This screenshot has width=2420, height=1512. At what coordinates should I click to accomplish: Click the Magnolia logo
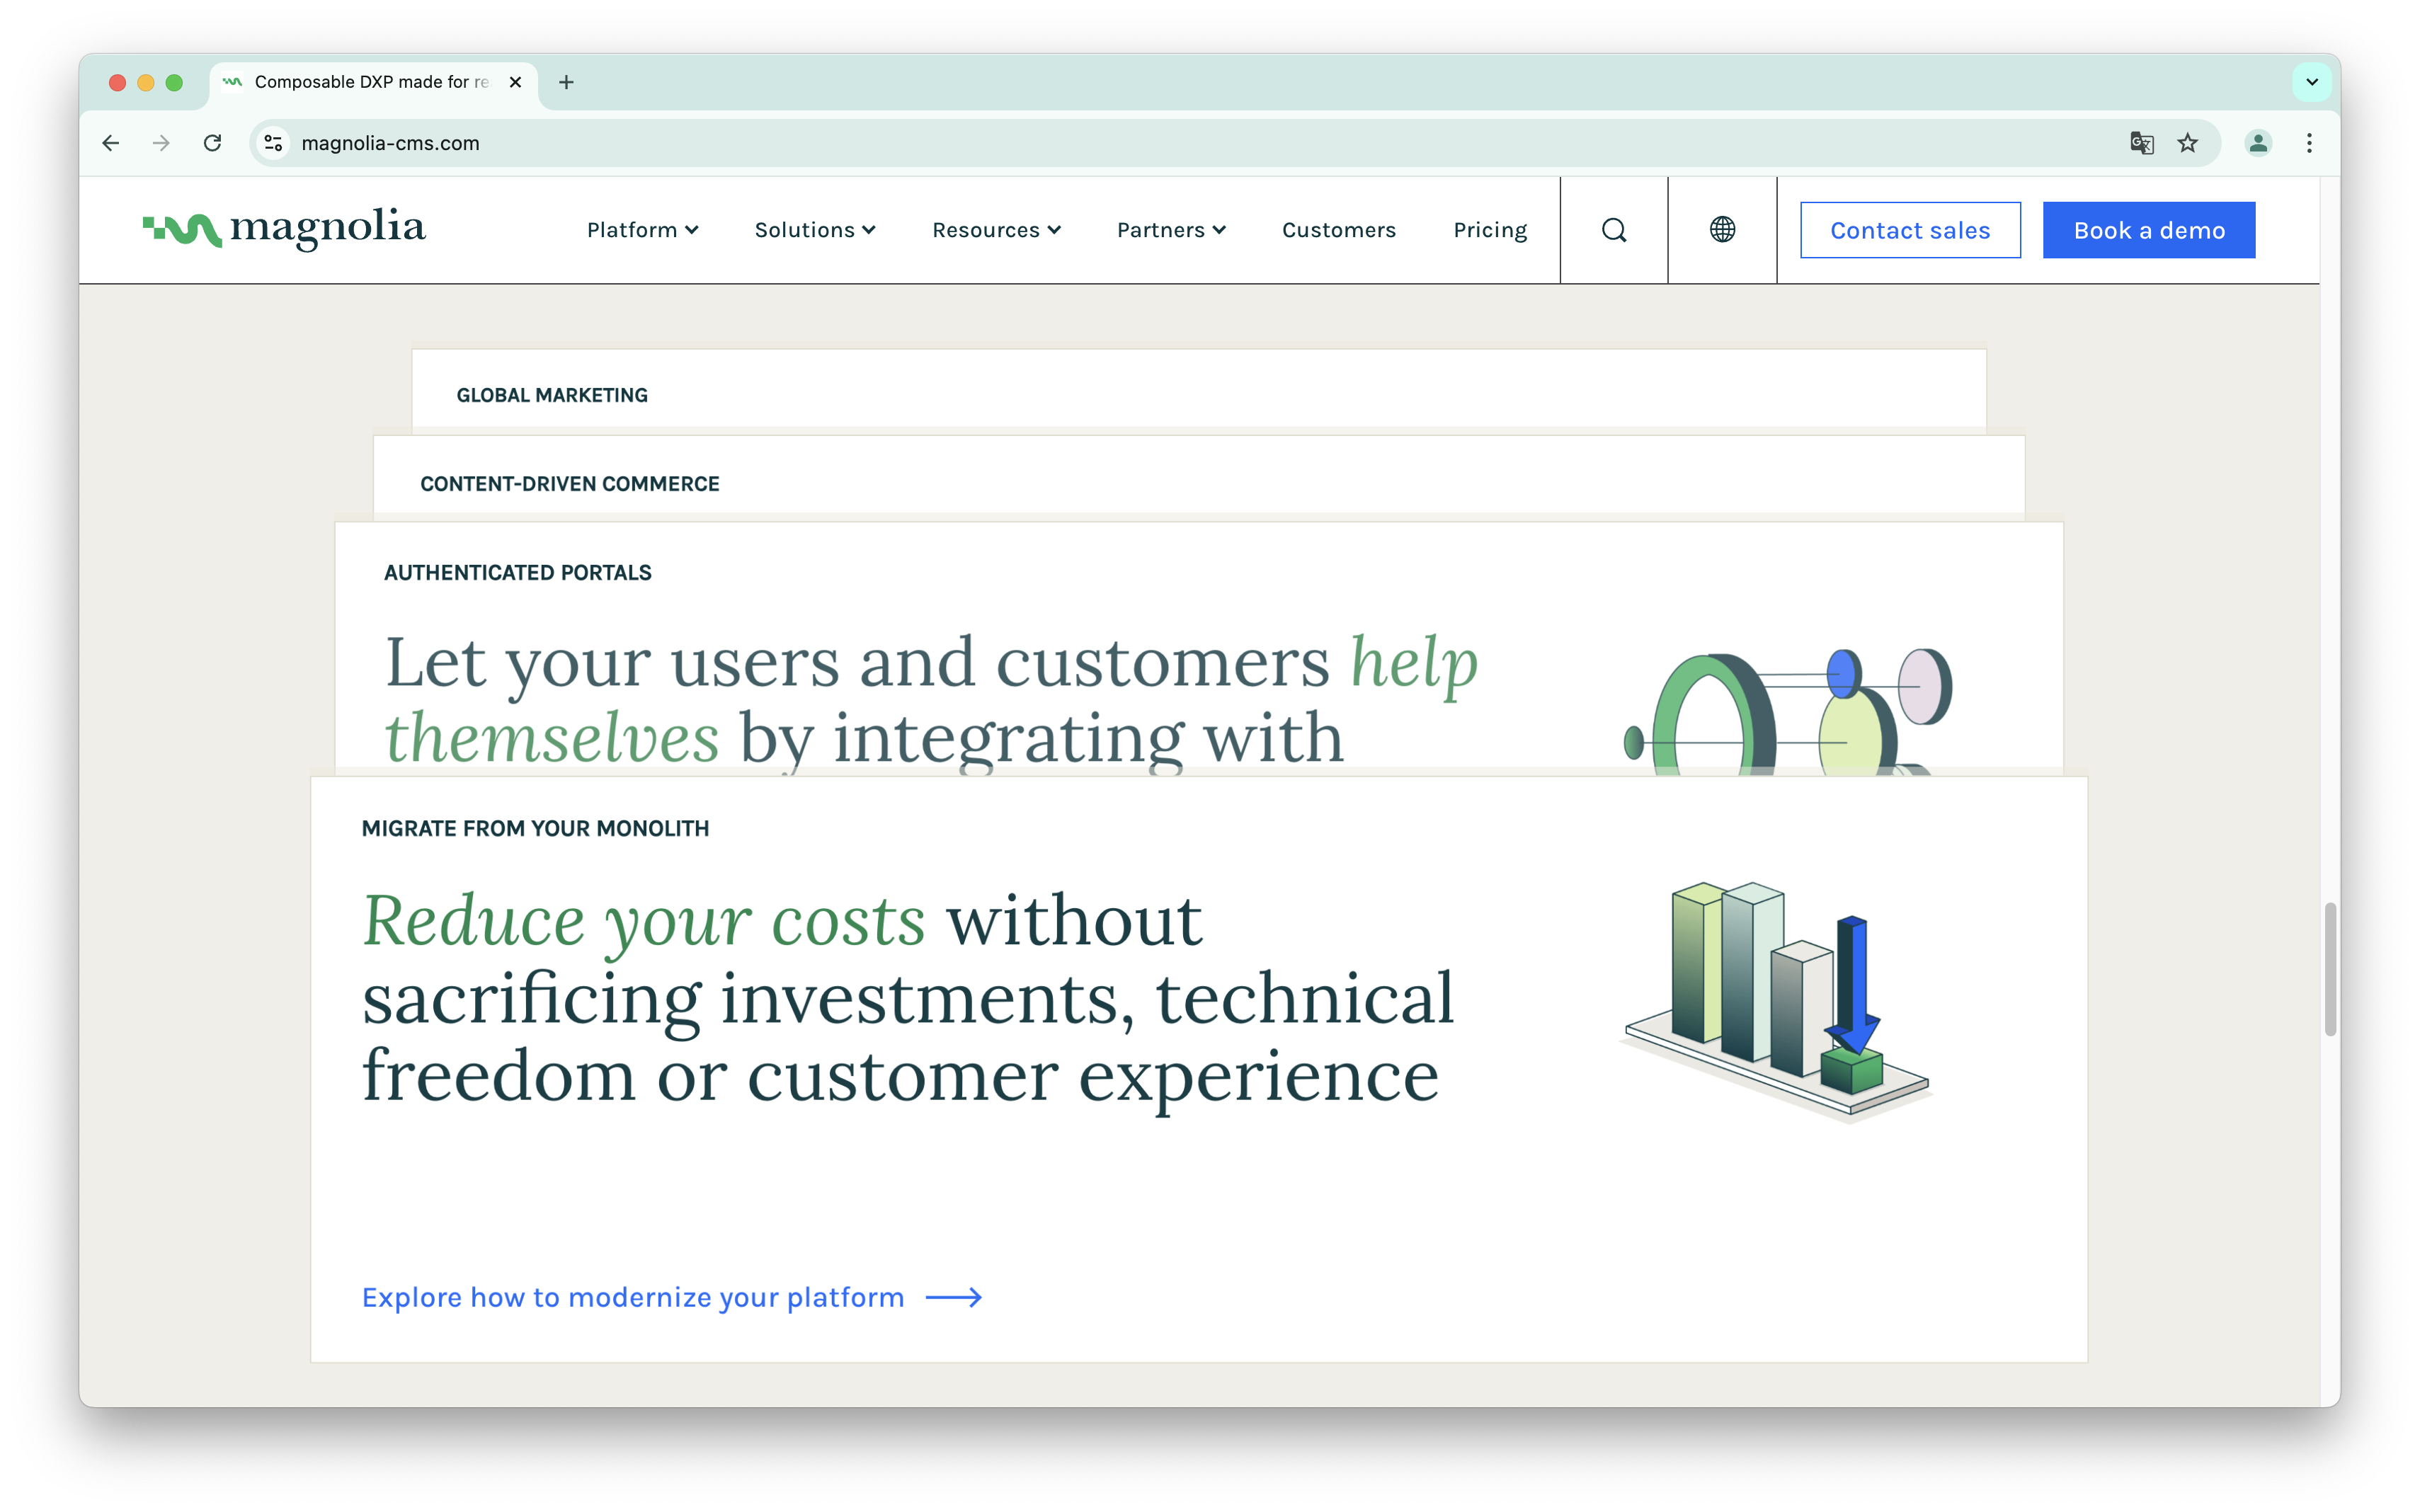click(284, 229)
